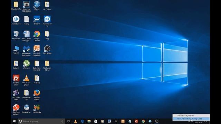Select the TeamViewer 12 shortcut
Screen dimensions: 221x124
[47, 21]
